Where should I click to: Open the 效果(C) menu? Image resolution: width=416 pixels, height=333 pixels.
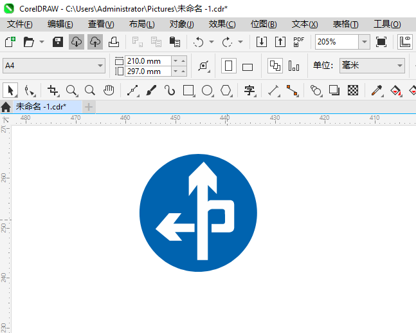[222, 24]
